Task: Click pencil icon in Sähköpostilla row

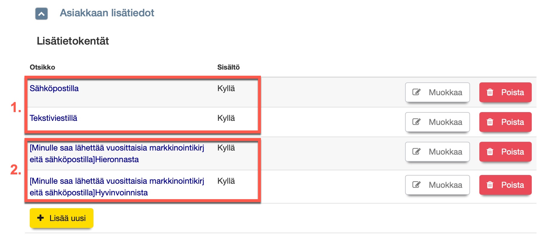Action: (416, 92)
